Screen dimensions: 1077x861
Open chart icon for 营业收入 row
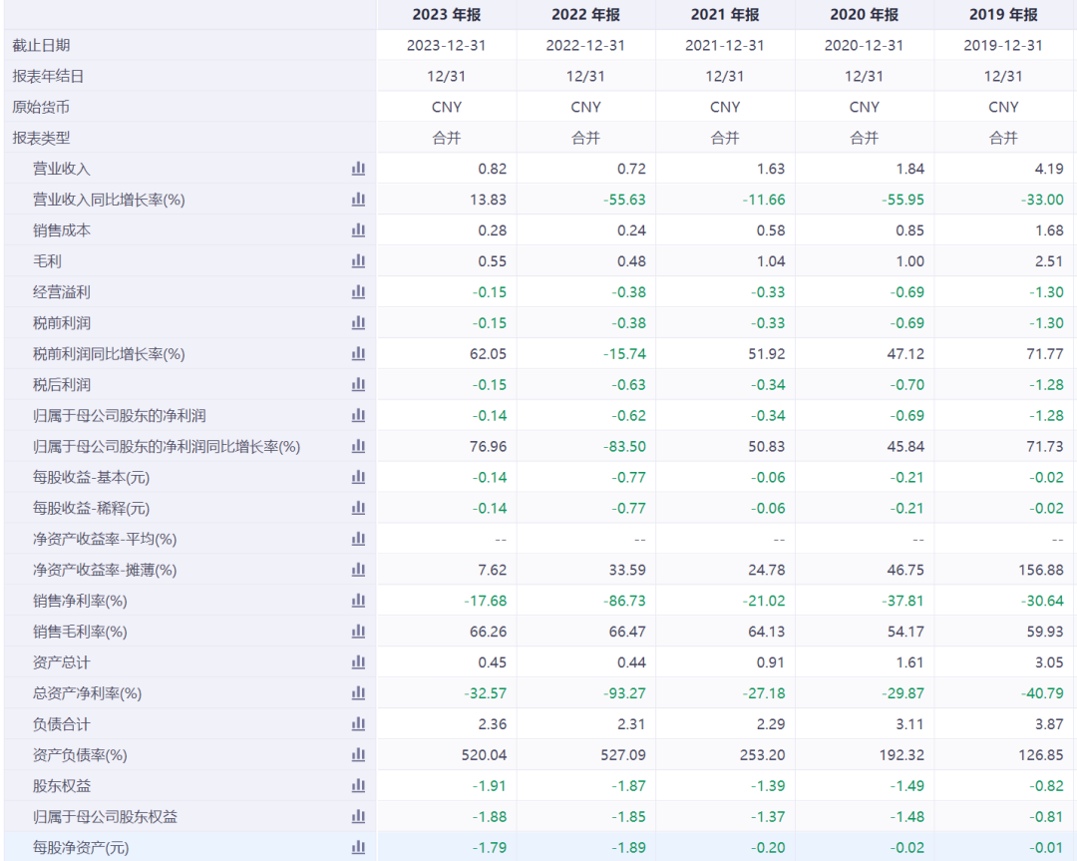tap(358, 169)
